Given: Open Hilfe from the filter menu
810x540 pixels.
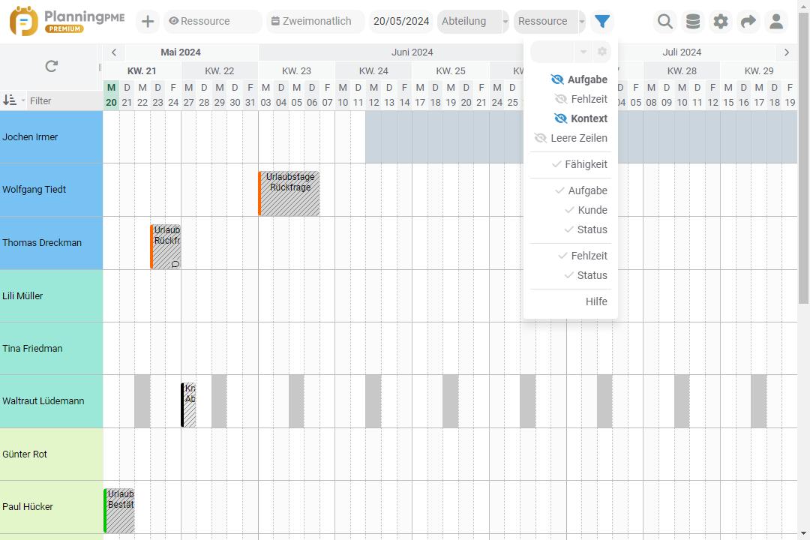Looking at the screenshot, I should click(x=596, y=301).
